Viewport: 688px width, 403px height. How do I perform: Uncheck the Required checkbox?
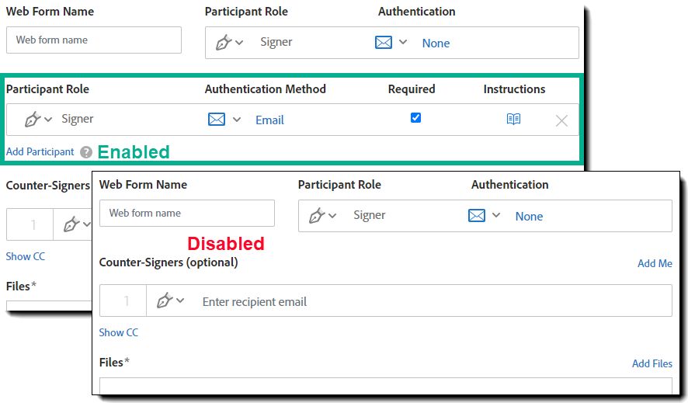tap(415, 117)
